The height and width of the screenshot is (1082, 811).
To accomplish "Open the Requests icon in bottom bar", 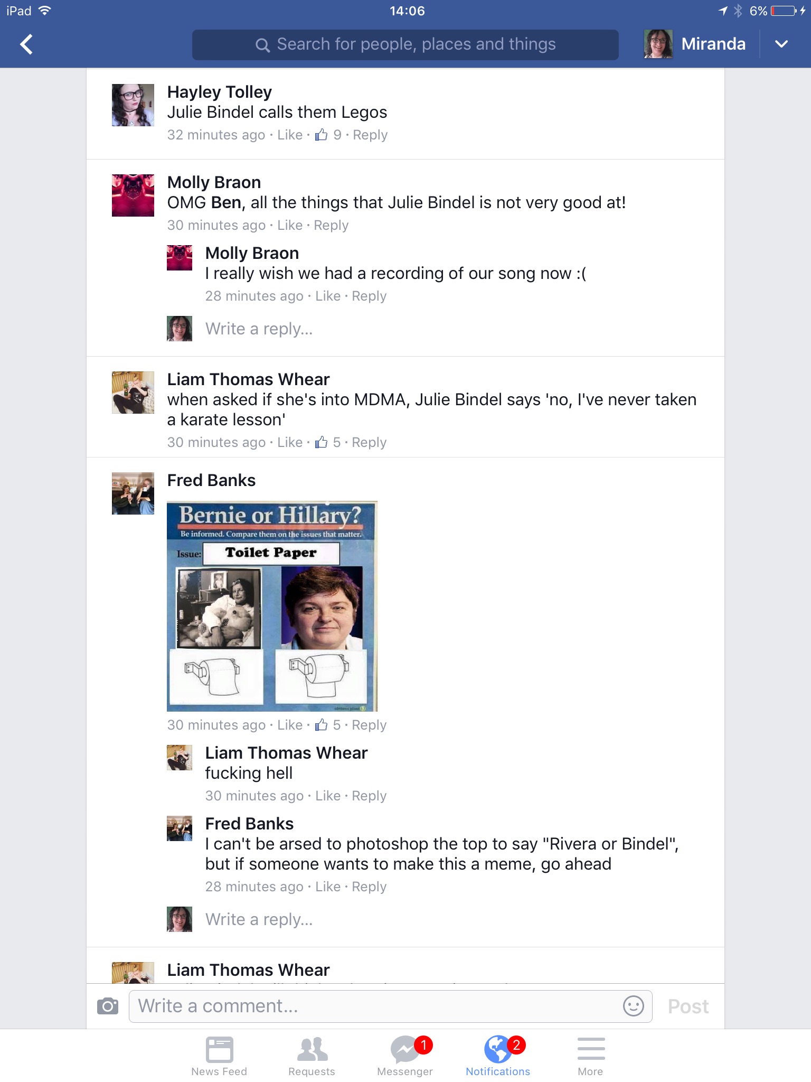I will click(312, 1056).
